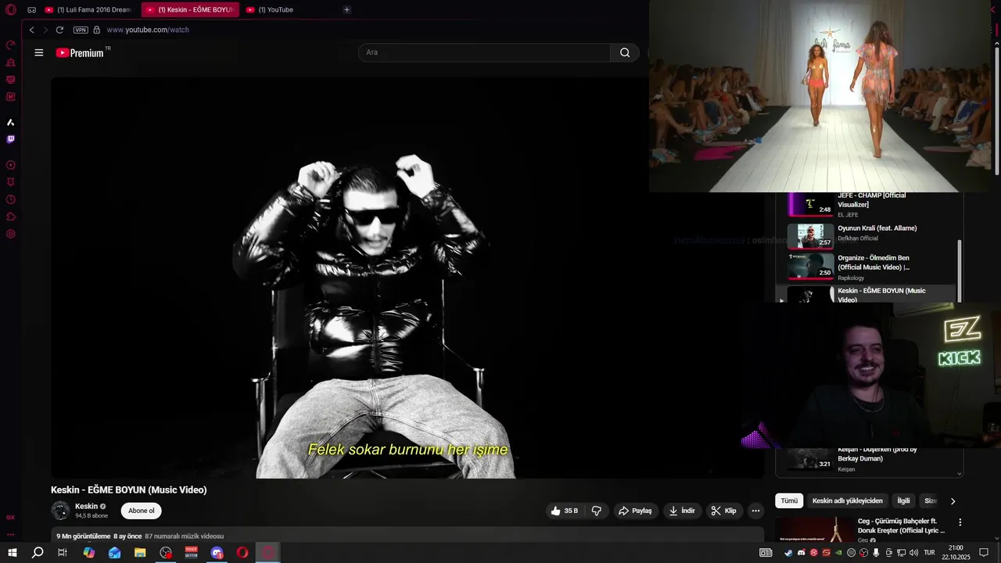Show next filter chips with arrow
Screen dimensions: 1001x563
click(953, 501)
